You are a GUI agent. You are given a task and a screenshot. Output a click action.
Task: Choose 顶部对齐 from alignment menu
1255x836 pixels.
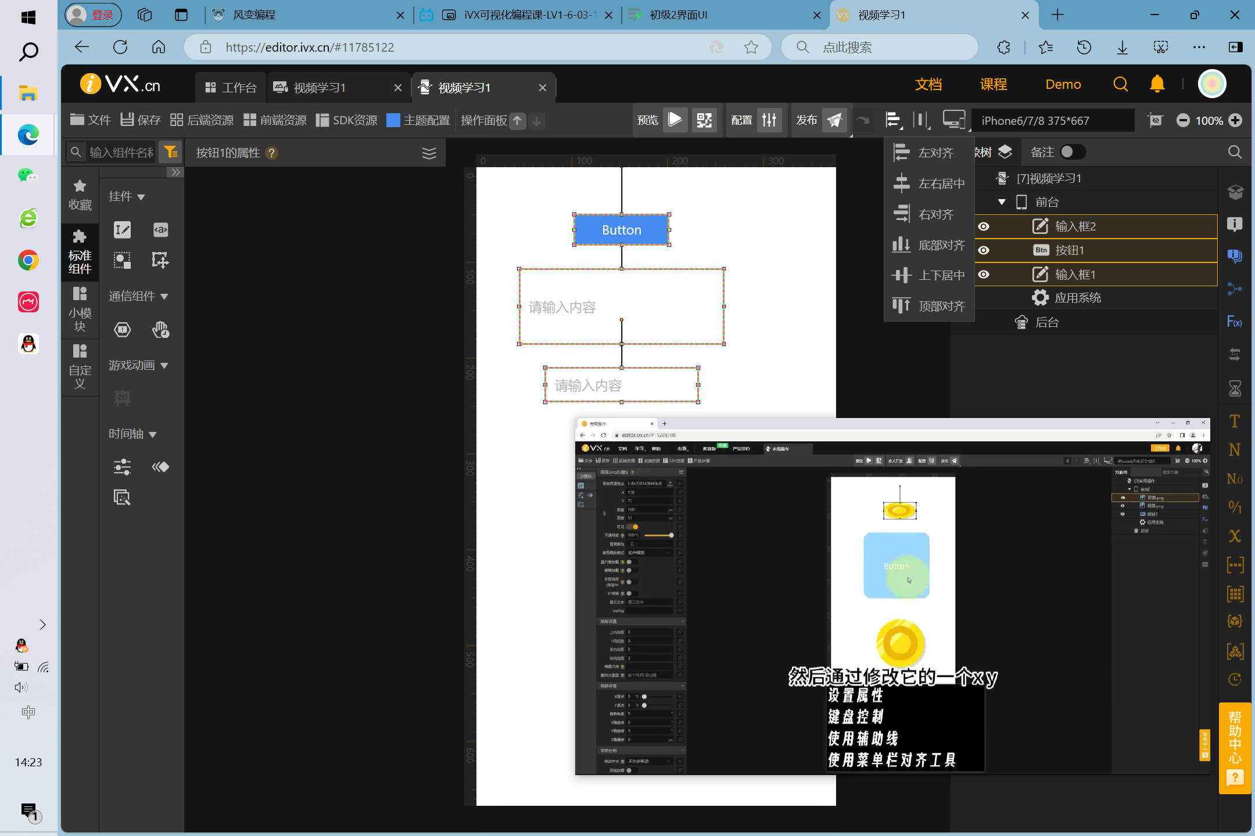click(x=930, y=306)
